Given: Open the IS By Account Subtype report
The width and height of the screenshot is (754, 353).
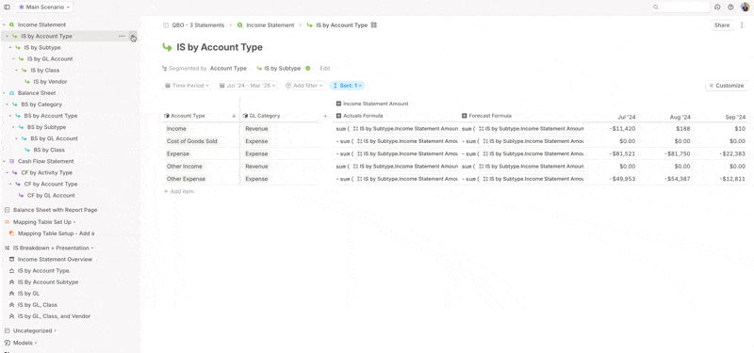Looking at the screenshot, I should tap(48, 281).
